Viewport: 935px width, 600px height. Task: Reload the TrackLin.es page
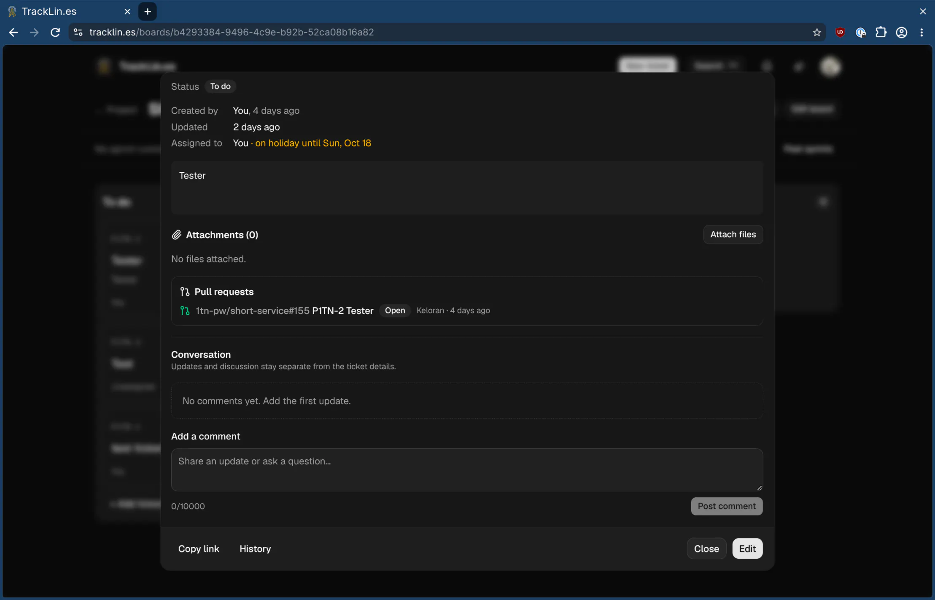pos(55,32)
